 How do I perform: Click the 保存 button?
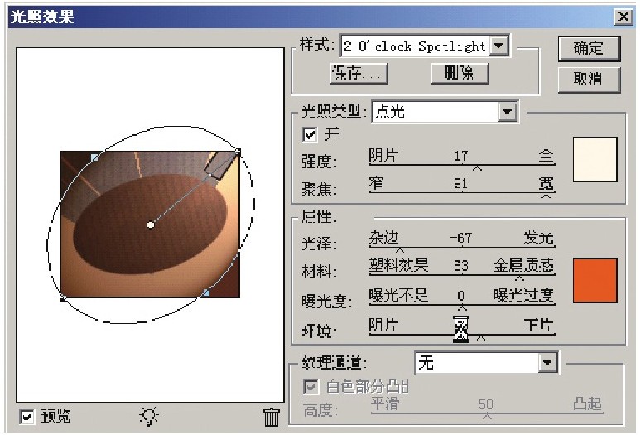(358, 74)
